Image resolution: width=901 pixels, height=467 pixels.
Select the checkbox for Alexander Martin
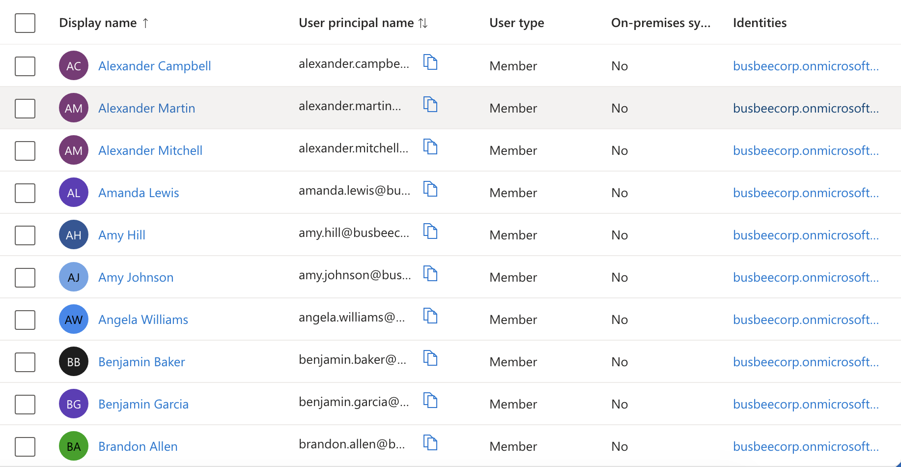coord(25,108)
